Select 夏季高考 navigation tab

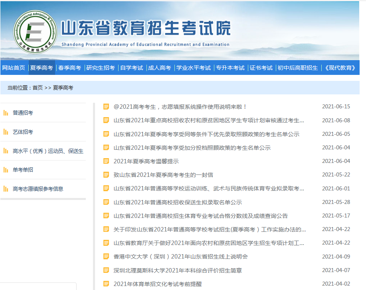[x=42, y=68]
